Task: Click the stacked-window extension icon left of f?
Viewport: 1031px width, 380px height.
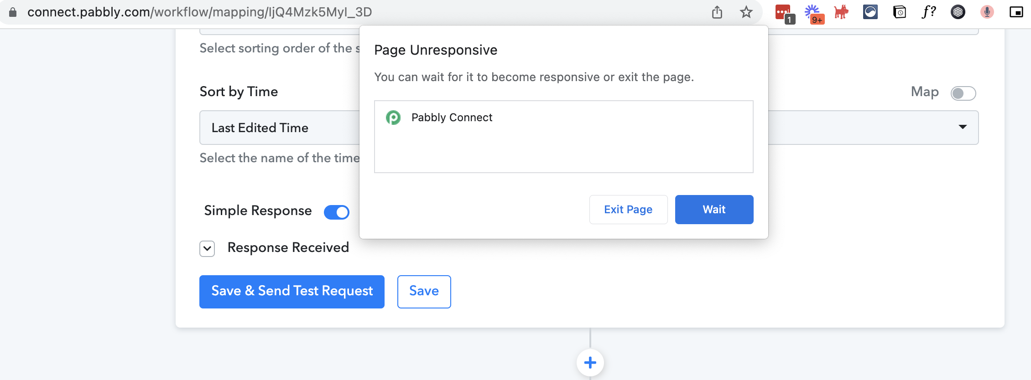Action: click(900, 12)
